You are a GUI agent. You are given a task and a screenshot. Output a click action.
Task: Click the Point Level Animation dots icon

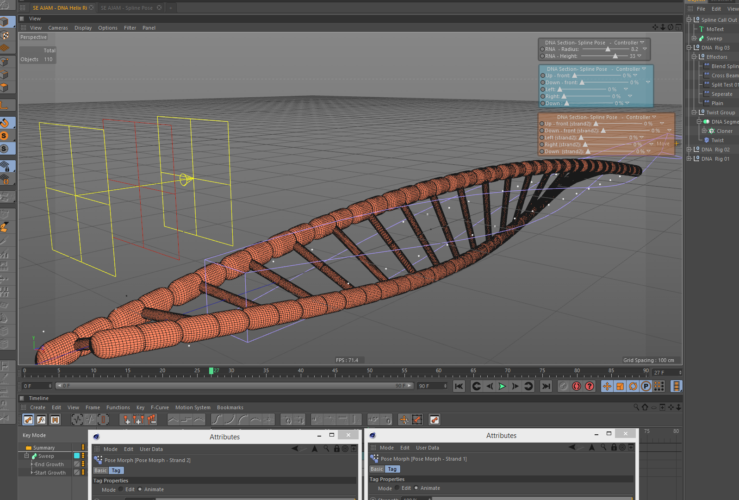pos(659,386)
